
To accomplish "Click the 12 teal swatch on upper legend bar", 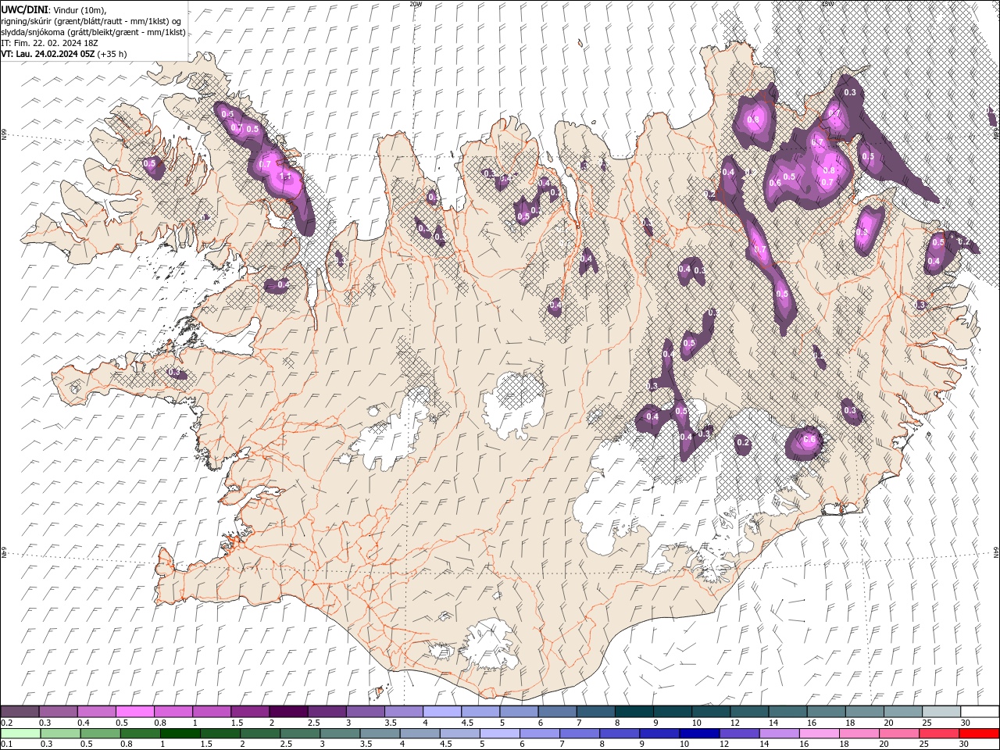I will click(x=749, y=712).
